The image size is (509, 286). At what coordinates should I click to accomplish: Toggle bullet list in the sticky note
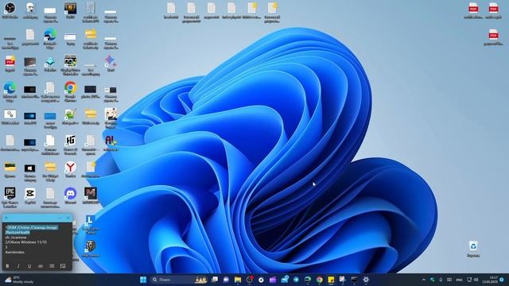click(x=52, y=266)
